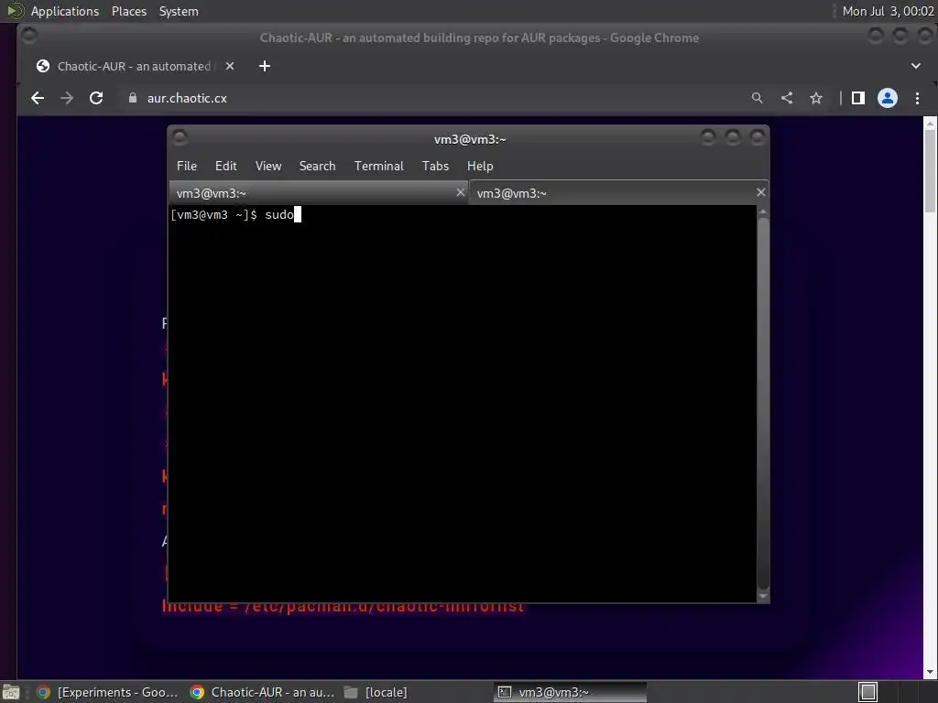This screenshot has height=703, width=938.
Task: Click show desktop icon in bottom panel
Action: [10, 692]
